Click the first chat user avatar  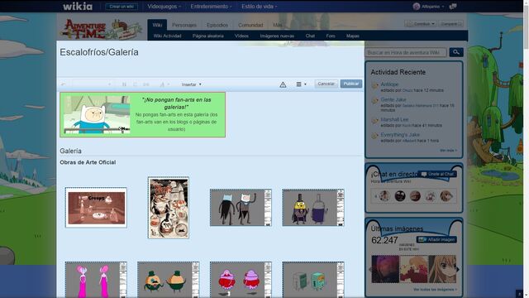[x=384, y=195]
